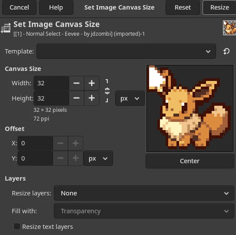Click the imported image name subtitle
The image size is (236, 235).
(x=79, y=34)
